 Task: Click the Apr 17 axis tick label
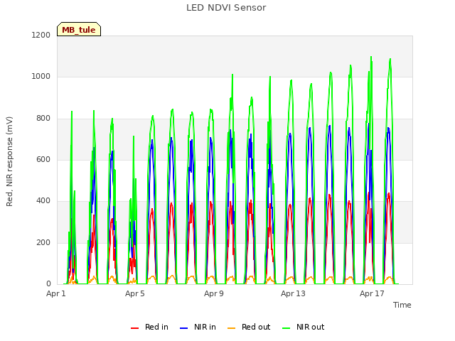click(372, 293)
